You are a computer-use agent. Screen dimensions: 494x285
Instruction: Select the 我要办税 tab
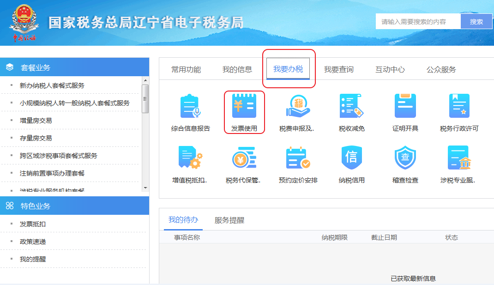click(x=288, y=69)
